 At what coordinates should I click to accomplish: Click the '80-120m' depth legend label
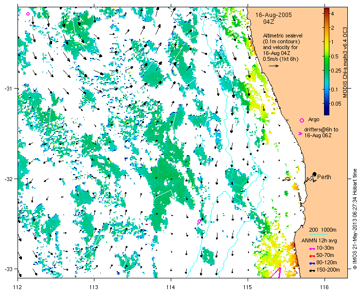point(326,263)
